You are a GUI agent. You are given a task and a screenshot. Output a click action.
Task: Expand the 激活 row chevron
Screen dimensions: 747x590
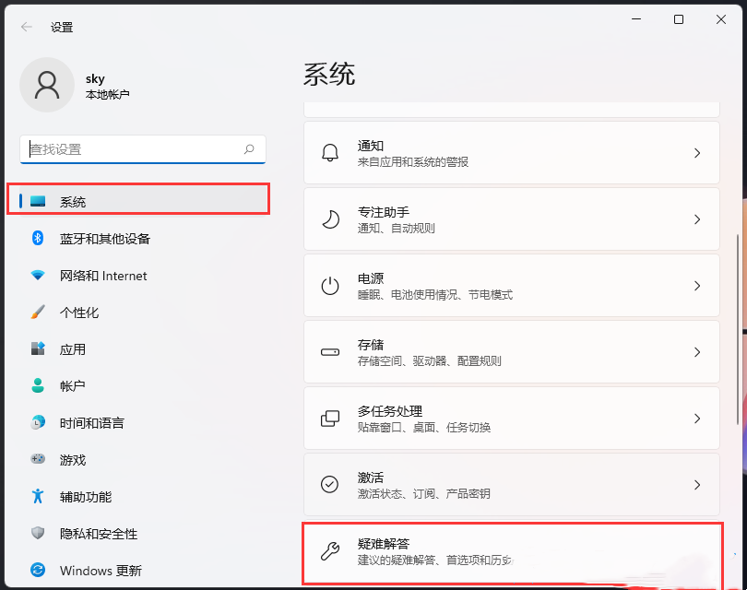coord(698,484)
